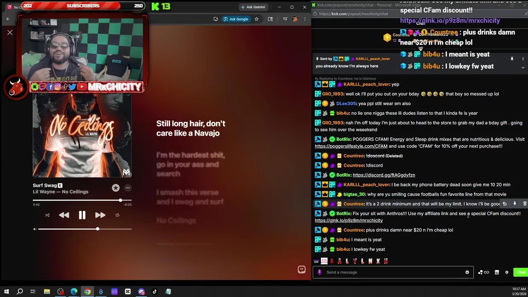Switch to Microsoft Edge on the taskbar

pyautogui.click(x=74, y=292)
